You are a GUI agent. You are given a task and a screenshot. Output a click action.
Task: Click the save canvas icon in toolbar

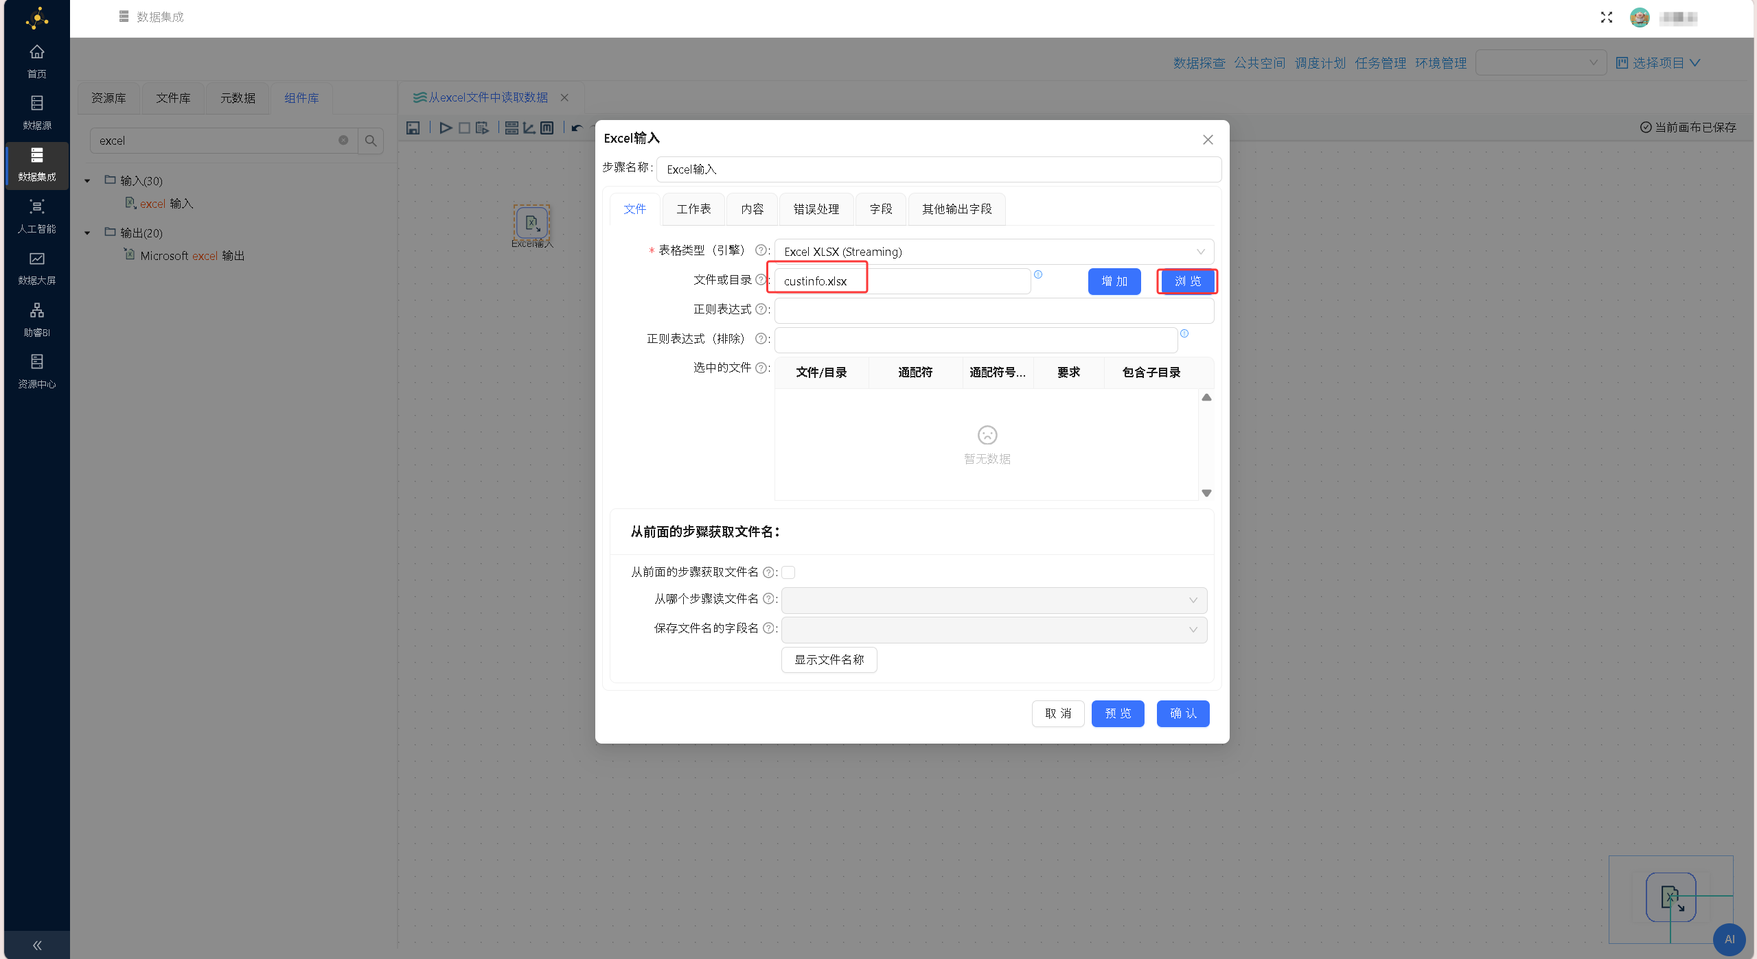pyautogui.click(x=413, y=128)
